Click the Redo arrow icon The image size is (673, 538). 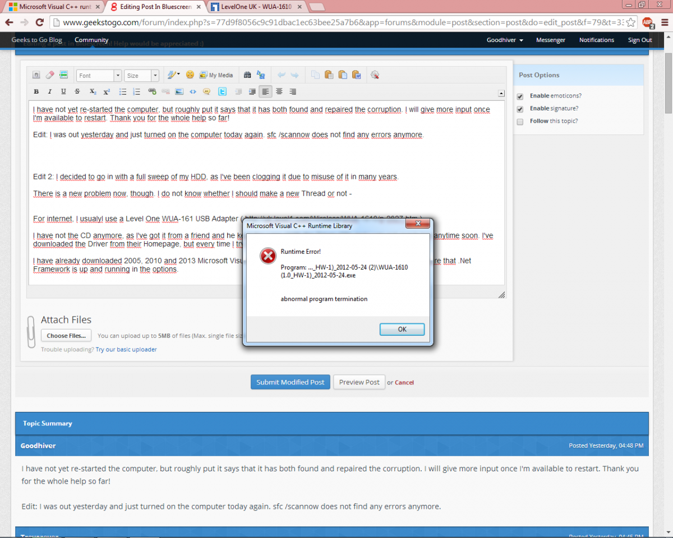pyautogui.click(x=294, y=75)
